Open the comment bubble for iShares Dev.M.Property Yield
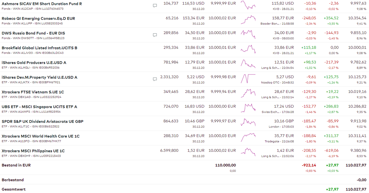 (155, 79)
